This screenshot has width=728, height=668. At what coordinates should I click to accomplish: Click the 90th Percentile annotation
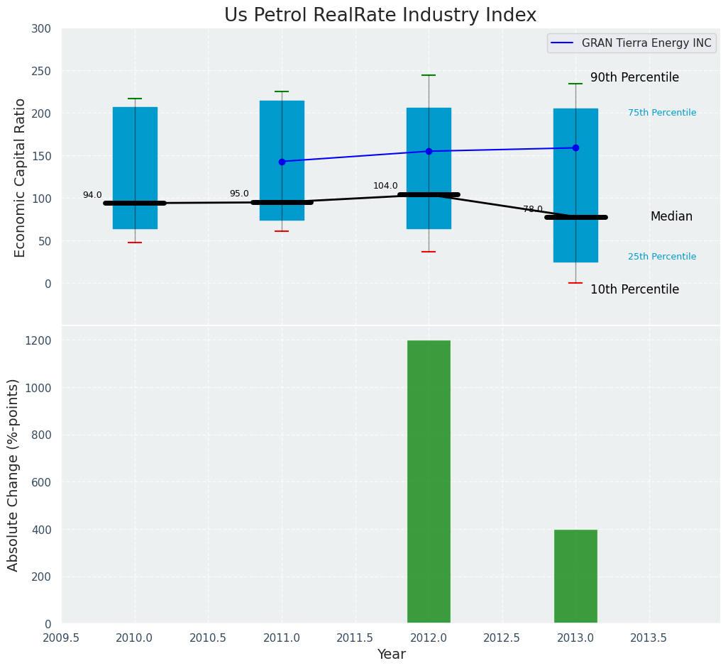click(x=634, y=78)
